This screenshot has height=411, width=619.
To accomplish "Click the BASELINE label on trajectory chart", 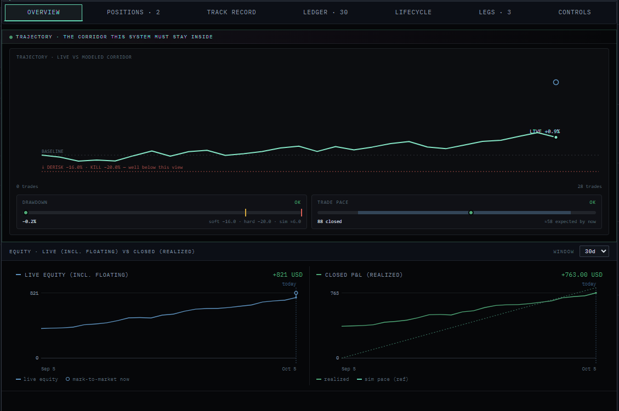I will click(53, 151).
